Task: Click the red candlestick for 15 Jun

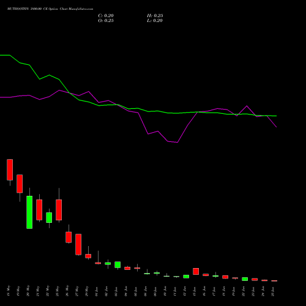Action: pyautogui.click(x=196, y=271)
